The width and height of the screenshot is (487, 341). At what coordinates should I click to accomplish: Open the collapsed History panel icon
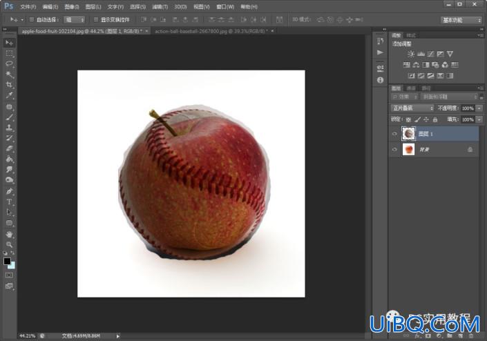380,41
